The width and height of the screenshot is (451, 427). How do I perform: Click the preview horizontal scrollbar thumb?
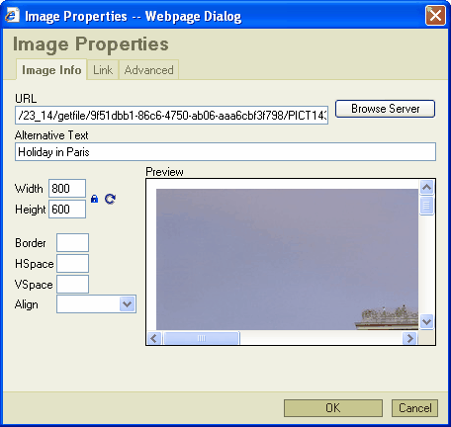pos(202,338)
